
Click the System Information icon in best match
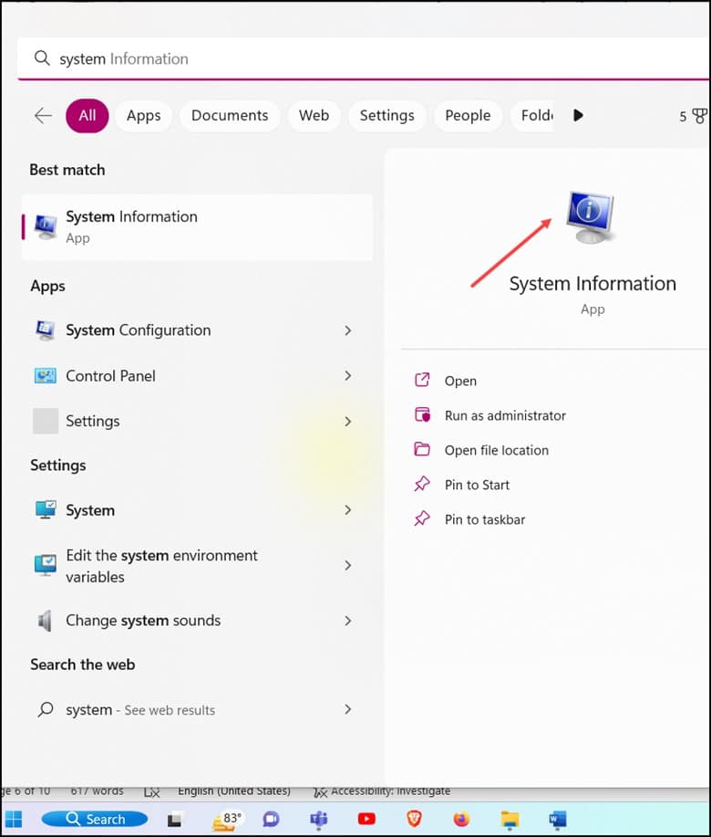(46, 227)
